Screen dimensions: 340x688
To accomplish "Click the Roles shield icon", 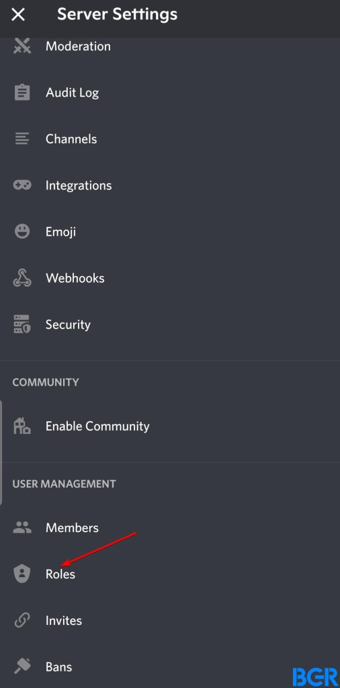I will [x=22, y=574].
